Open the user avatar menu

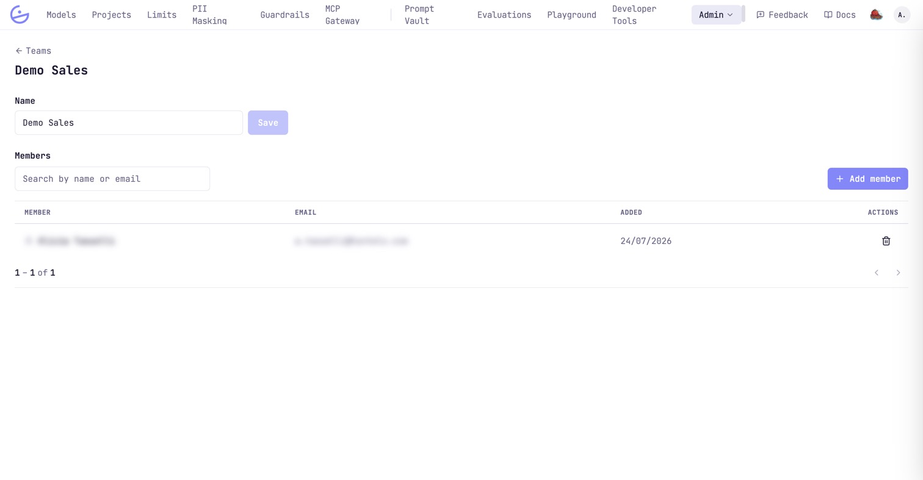pos(902,15)
